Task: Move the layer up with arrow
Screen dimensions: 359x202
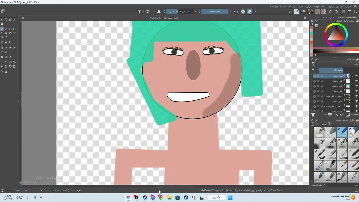Action: tap(336, 115)
